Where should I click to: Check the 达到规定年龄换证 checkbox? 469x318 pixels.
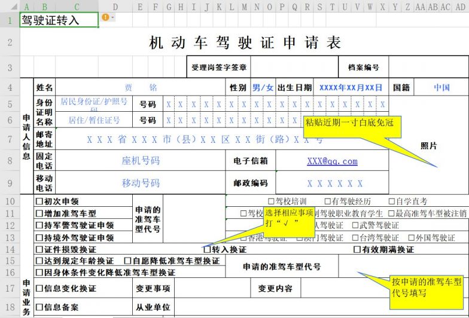39,261
